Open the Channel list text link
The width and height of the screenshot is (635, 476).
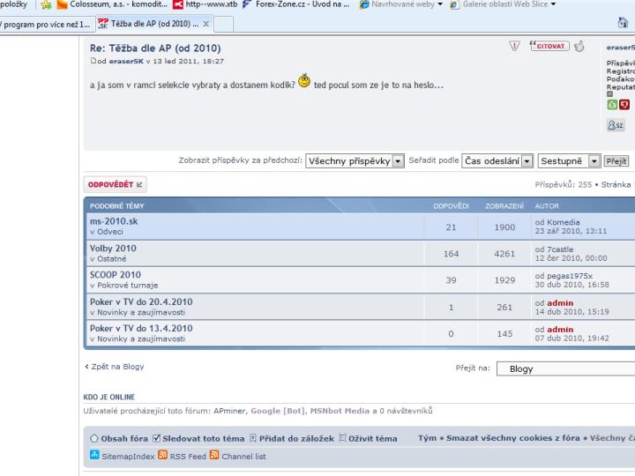pos(243,457)
